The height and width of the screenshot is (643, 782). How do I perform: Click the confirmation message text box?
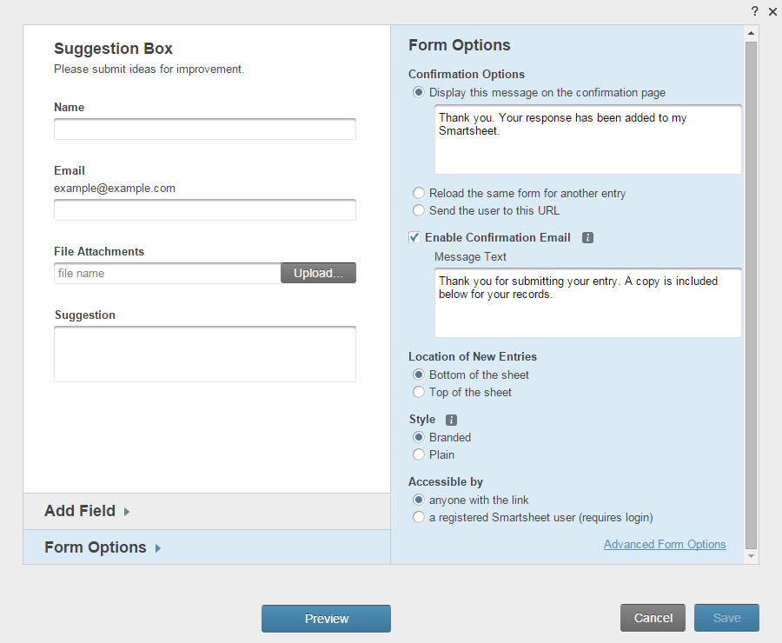(587, 139)
